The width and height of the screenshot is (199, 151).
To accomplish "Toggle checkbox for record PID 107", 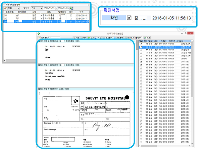I will [x=141, y=133].
